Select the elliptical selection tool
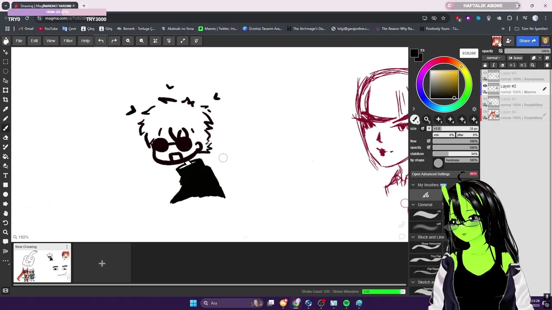Screen dimensions: 552x310 tap(6, 71)
